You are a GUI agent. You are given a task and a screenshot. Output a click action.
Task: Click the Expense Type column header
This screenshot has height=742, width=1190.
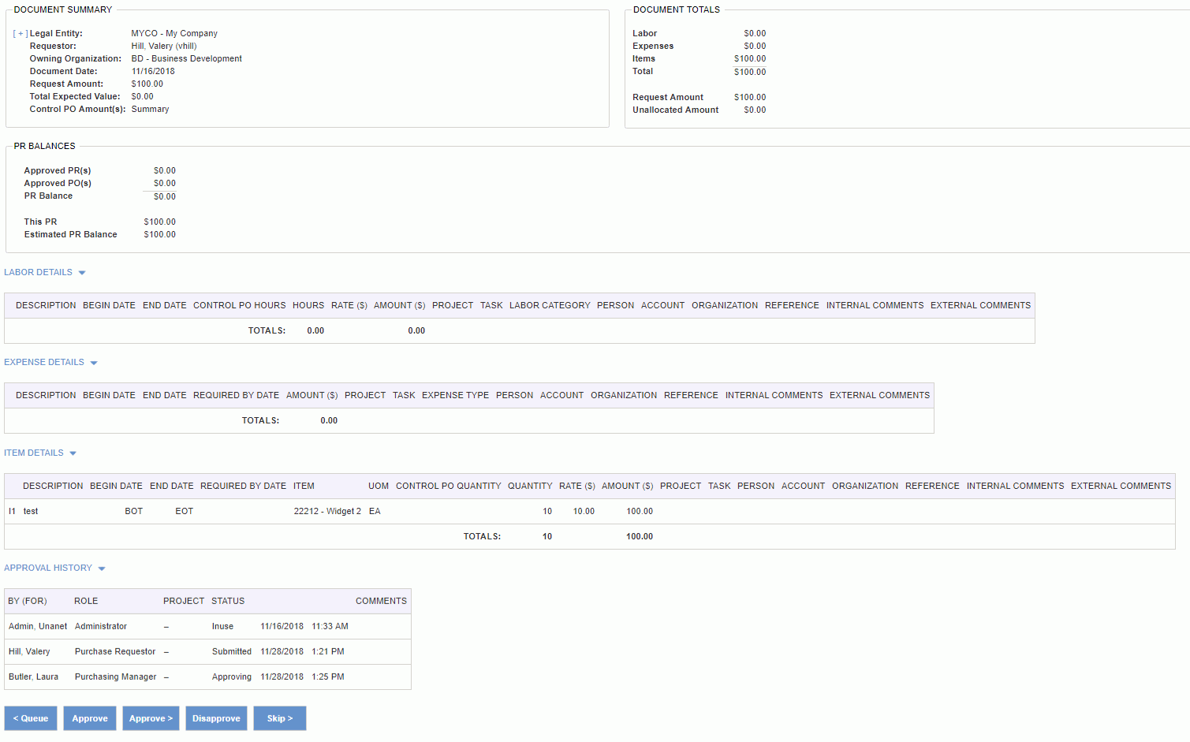point(455,396)
